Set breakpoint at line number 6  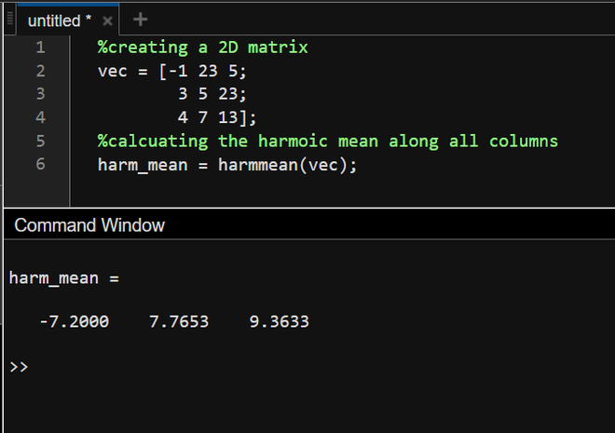point(39,165)
